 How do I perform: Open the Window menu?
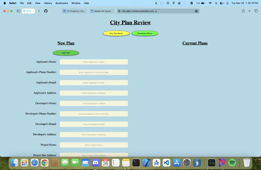coord(76,3)
